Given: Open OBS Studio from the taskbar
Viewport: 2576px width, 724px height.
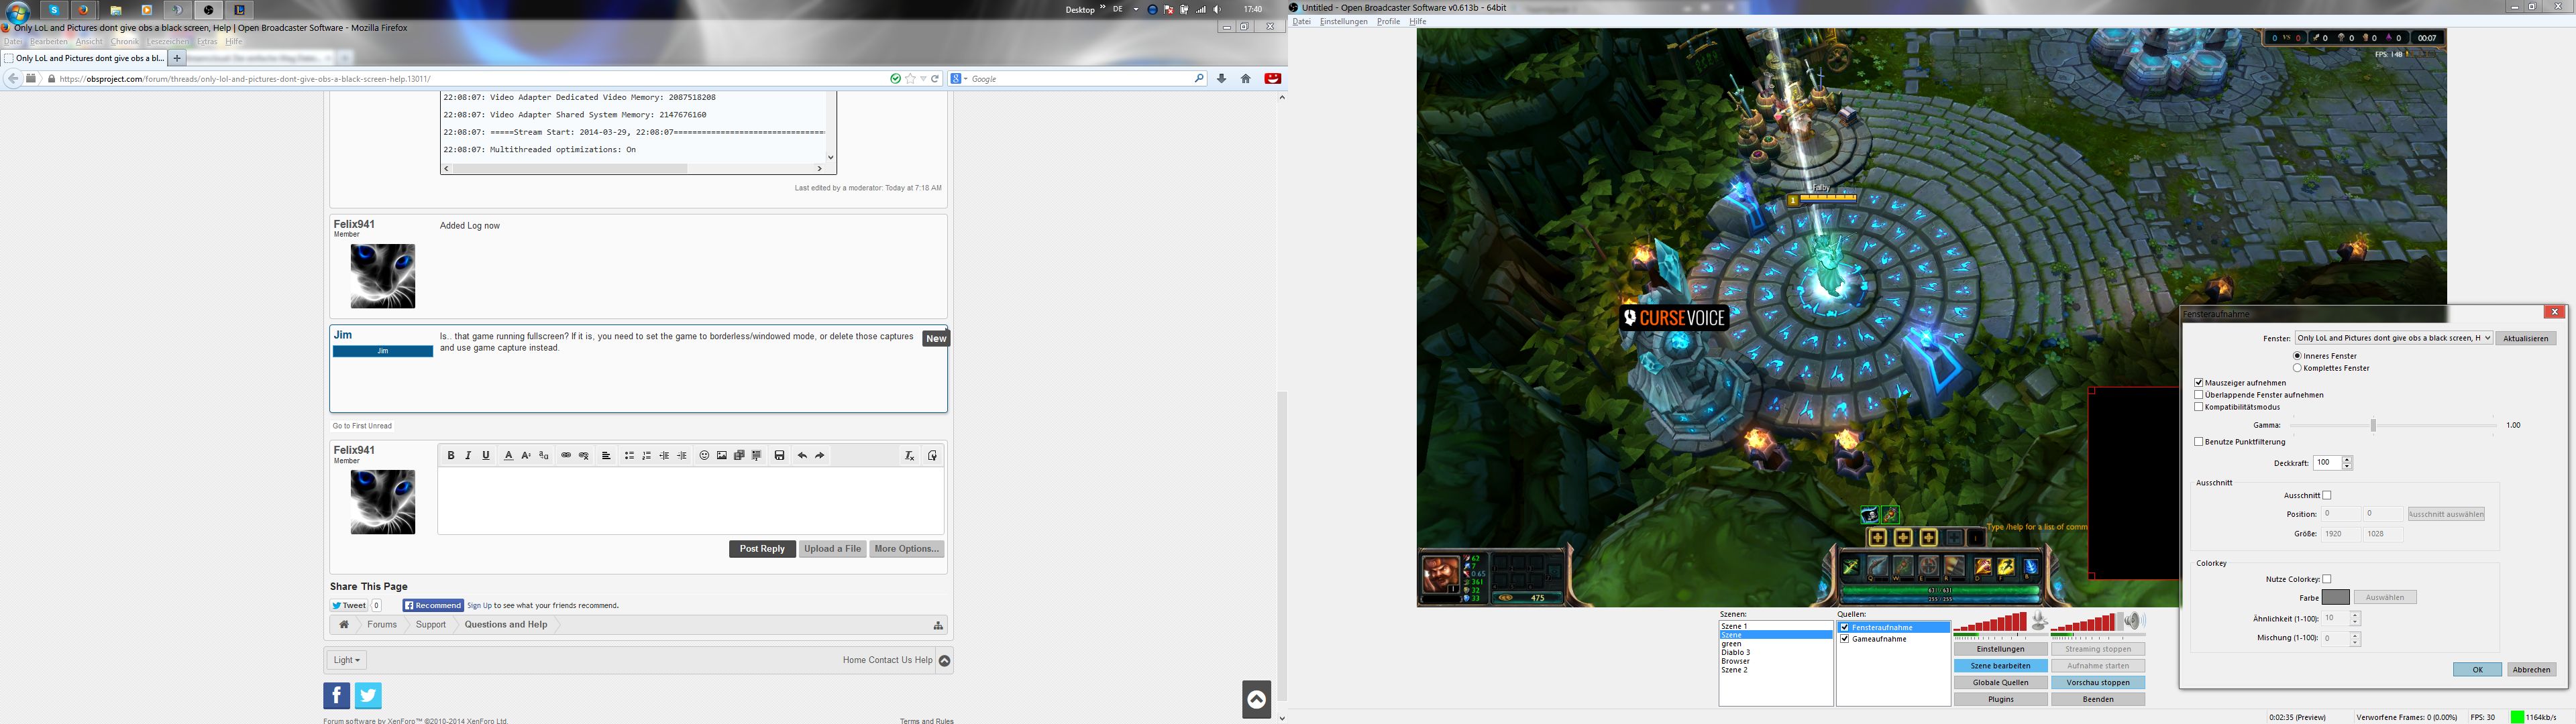Looking at the screenshot, I should coord(209,10).
